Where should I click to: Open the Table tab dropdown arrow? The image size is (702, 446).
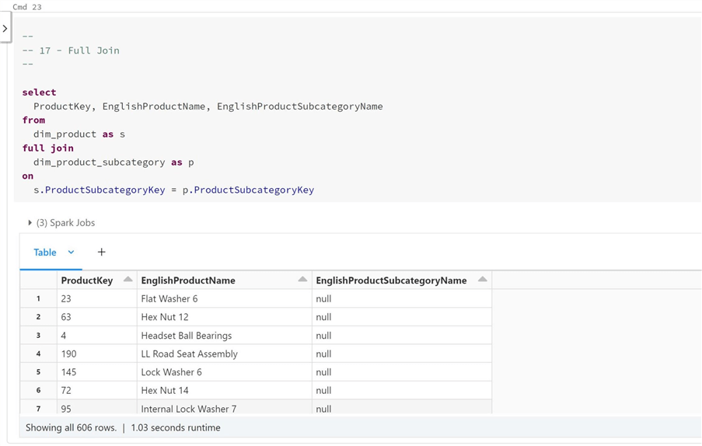(x=71, y=253)
